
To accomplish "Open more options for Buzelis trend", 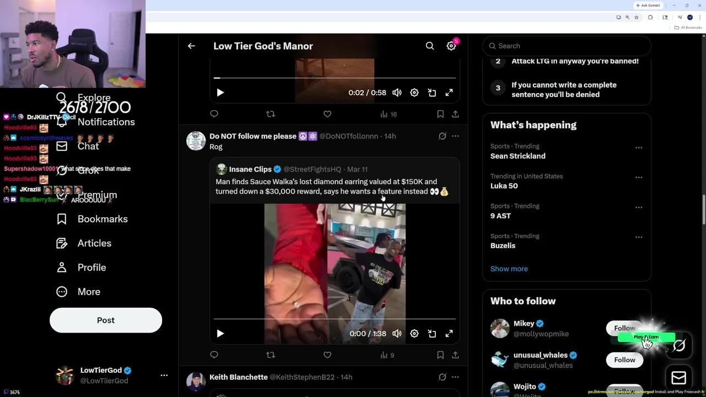I will pyautogui.click(x=638, y=237).
